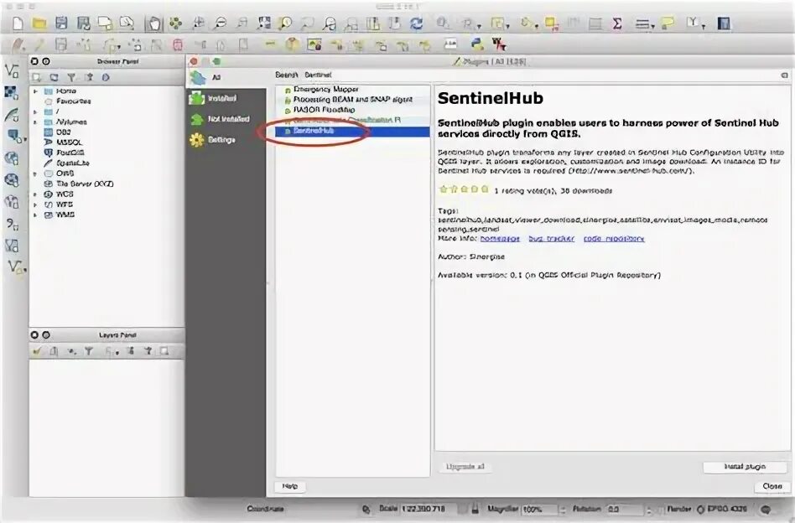Collapse the OWS node in Browser tree

(35, 173)
